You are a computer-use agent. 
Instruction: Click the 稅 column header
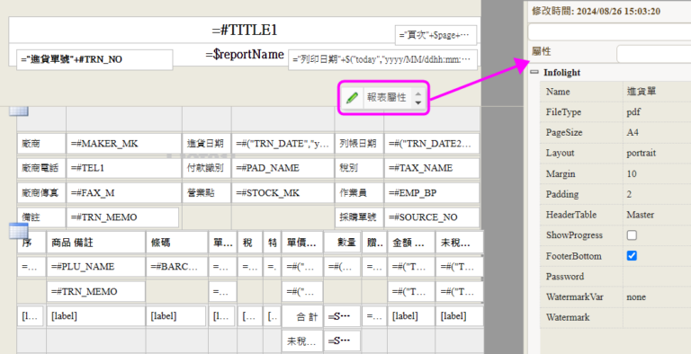point(250,243)
